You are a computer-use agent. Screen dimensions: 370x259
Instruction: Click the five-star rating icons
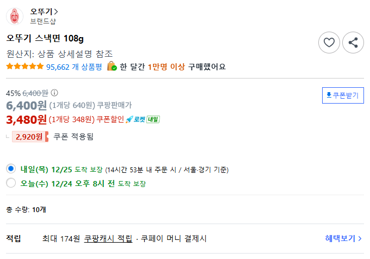(24, 67)
